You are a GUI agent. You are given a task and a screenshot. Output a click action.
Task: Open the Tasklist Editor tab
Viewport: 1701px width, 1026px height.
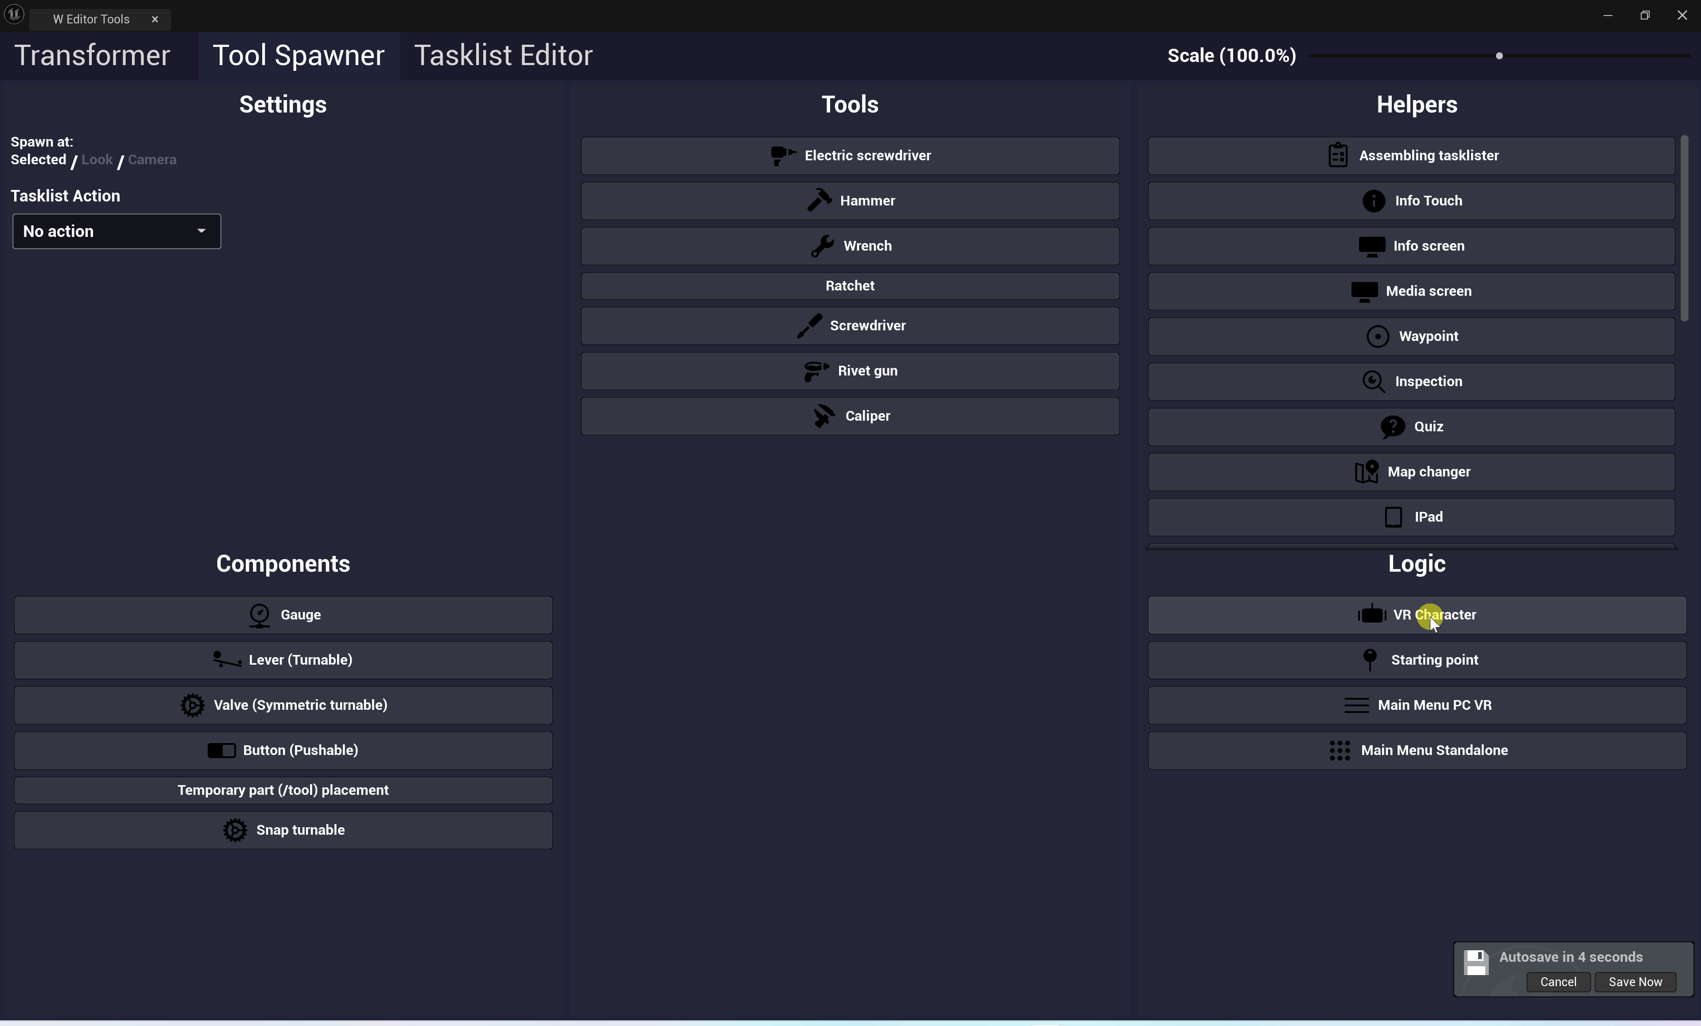[503, 55]
